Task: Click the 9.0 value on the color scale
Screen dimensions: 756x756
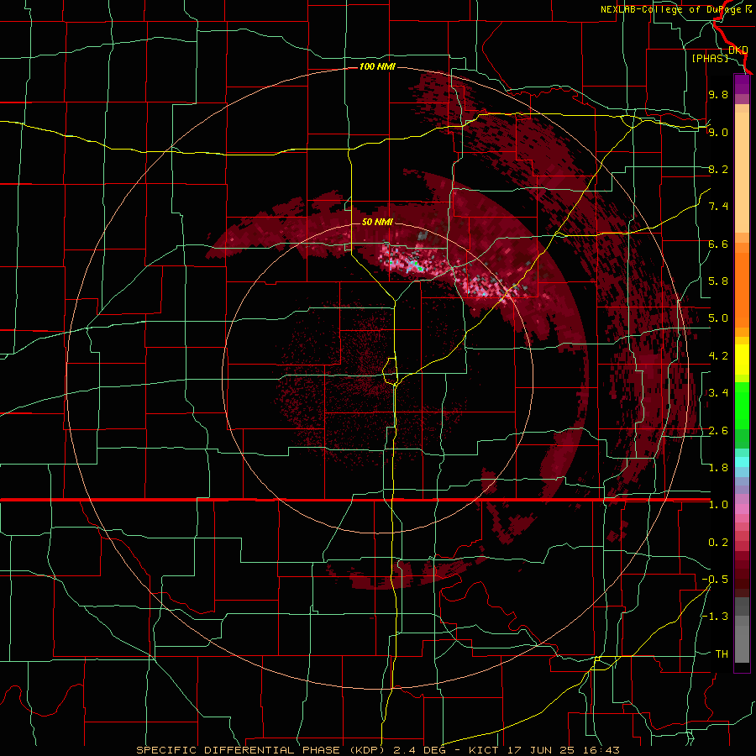Action: tap(718, 132)
